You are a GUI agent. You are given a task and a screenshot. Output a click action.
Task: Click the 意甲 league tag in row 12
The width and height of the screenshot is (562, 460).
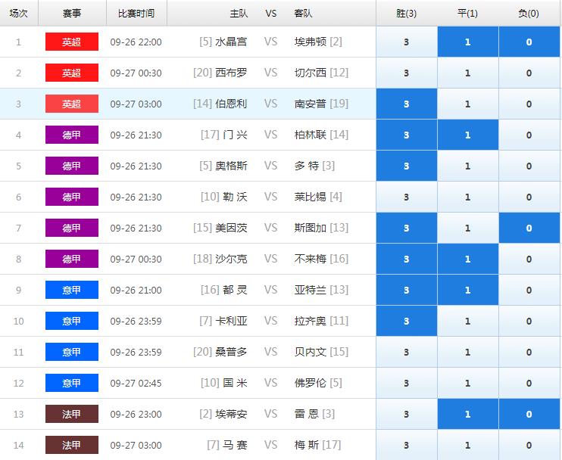pos(72,384)
